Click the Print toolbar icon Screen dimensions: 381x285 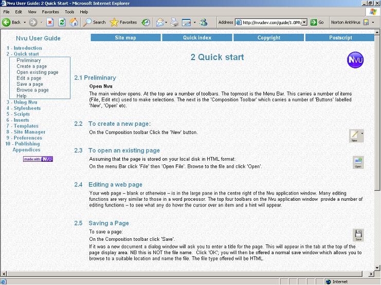(174, 22)
